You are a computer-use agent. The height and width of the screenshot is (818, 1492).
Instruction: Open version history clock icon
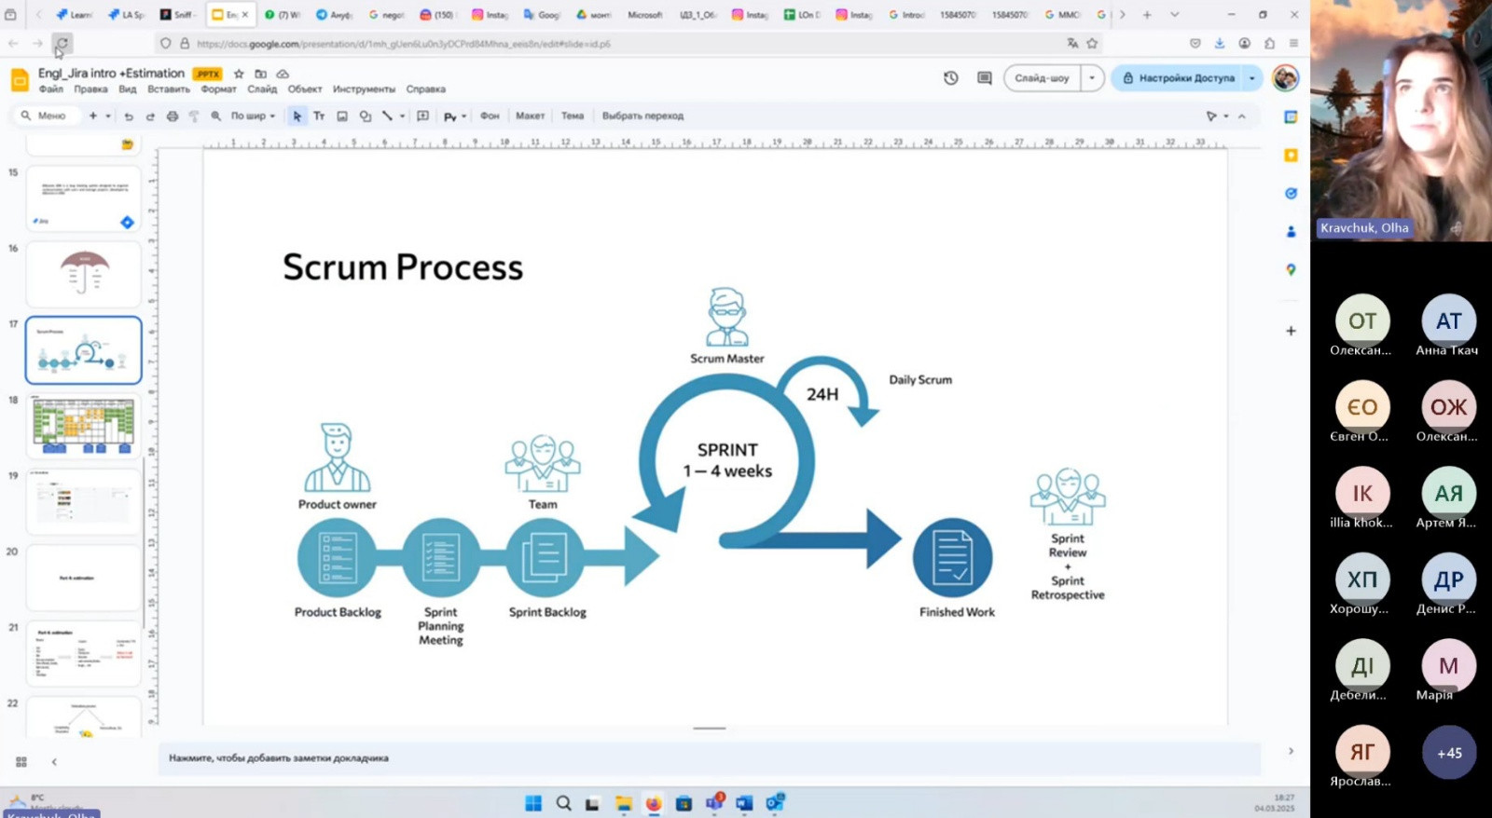click(x=950, y=78)
